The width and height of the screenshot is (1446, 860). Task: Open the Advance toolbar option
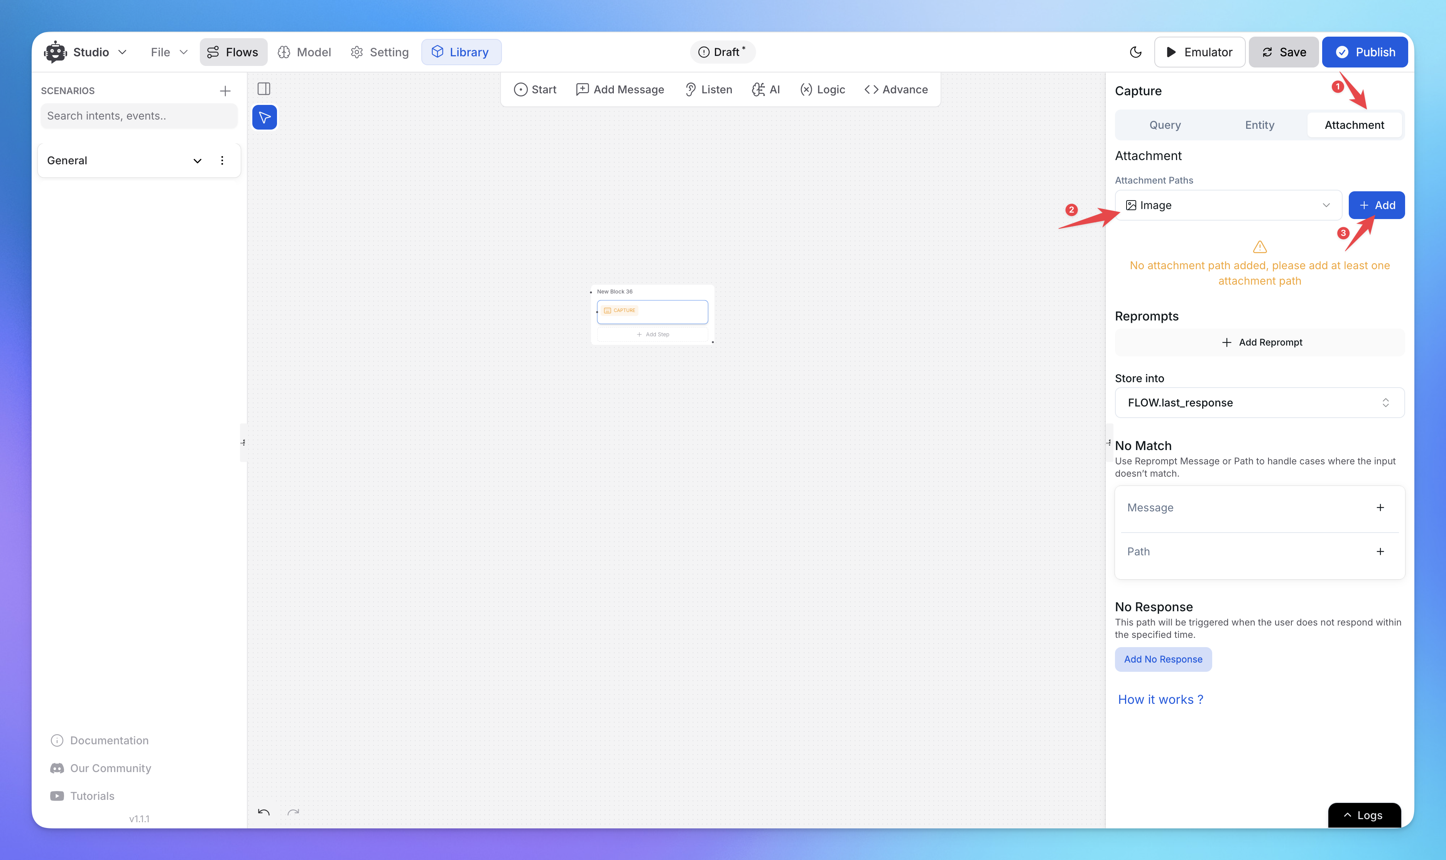pyautogui.click(x=896, y=89)
